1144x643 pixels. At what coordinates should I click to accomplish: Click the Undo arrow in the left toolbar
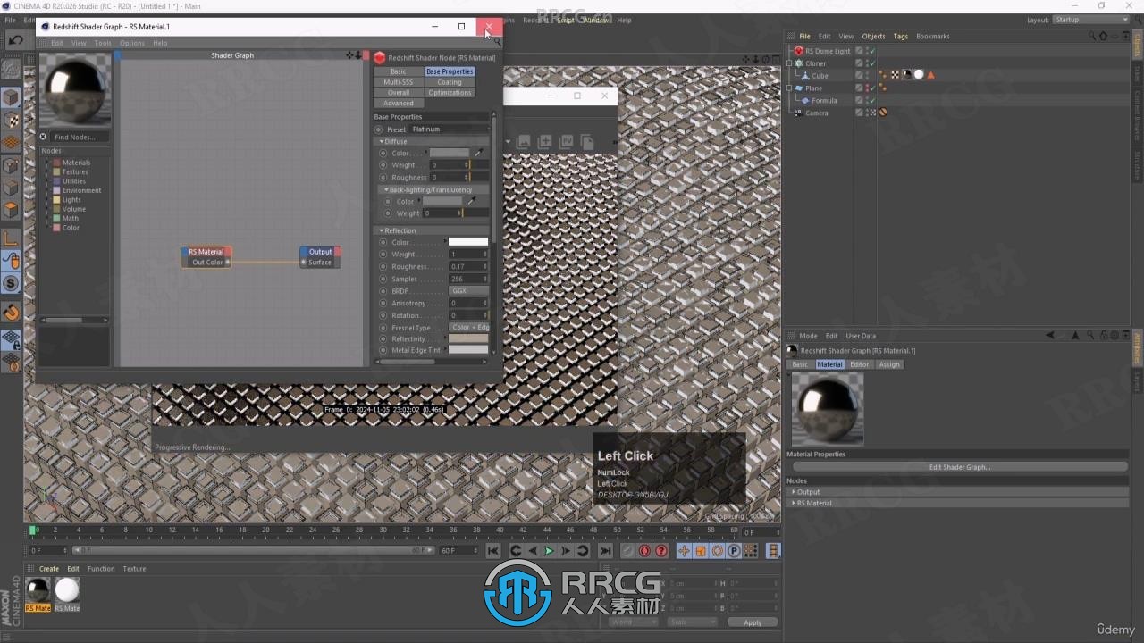coord(15,40)
